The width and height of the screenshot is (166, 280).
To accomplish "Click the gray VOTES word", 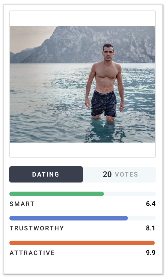I will (126, 175).
